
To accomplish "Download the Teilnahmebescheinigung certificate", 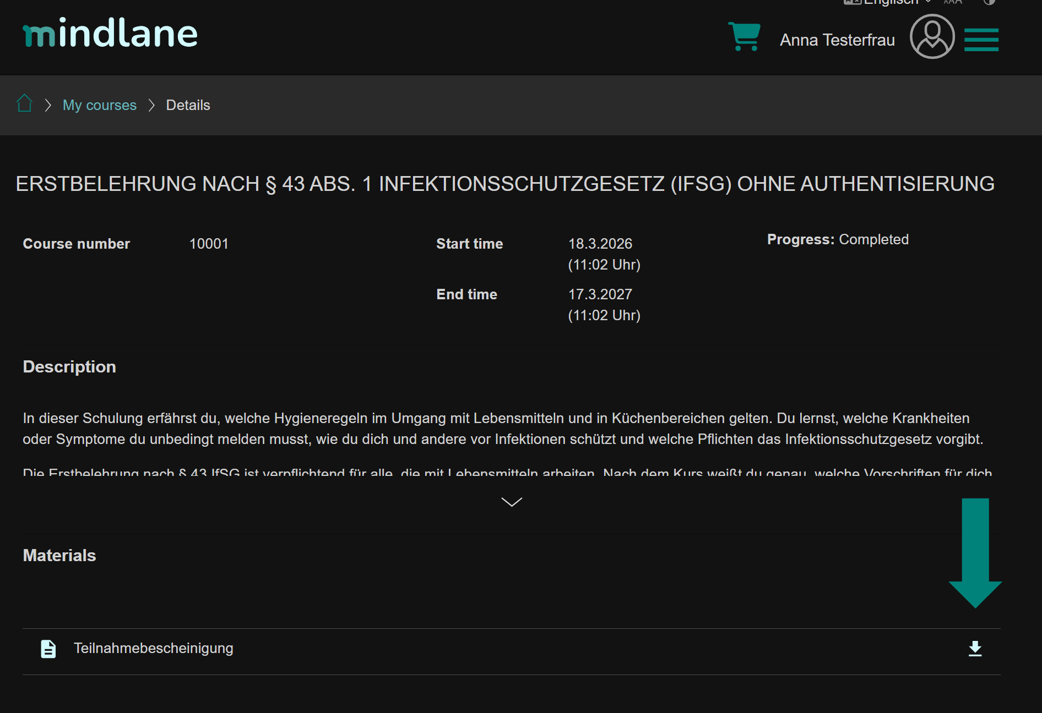I will click(x=975, y=649).
